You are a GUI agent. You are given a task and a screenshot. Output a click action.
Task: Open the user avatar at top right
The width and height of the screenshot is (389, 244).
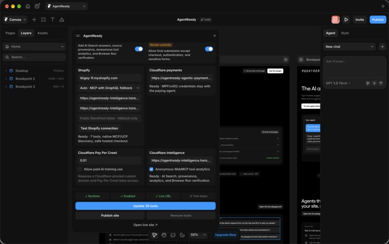coord(335,20)
